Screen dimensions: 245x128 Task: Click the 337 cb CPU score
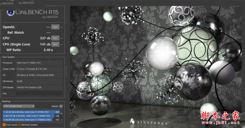click(x=45, y=38)
